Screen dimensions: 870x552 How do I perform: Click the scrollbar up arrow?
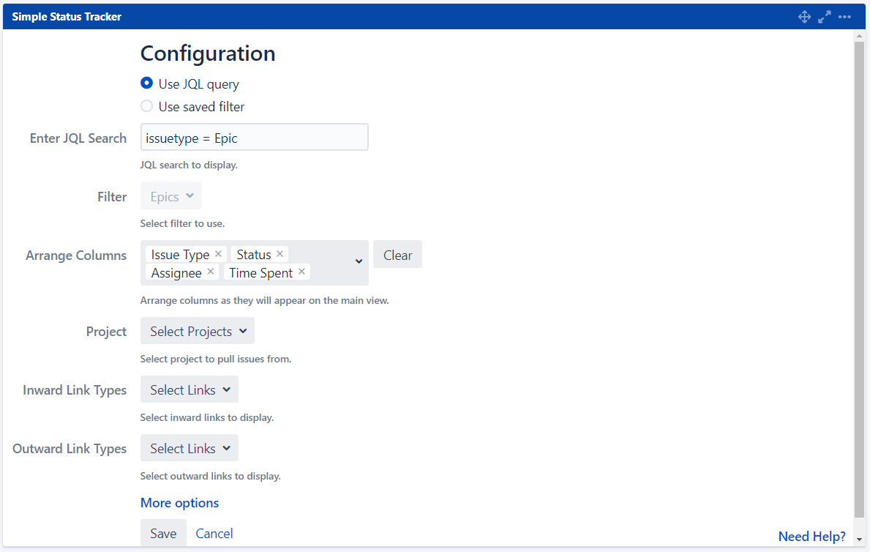[859, 36]
